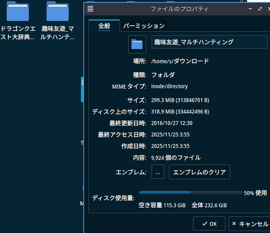Maximize the ファイルのプロパティ dialog
Image resolution: width=270 pixels, height=233 pixels.
pos(259,9)
